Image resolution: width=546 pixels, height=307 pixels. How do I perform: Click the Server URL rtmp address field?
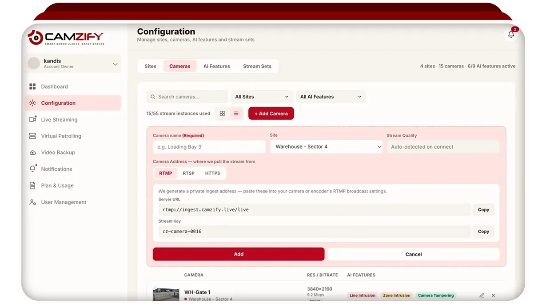(x=315, y=210)
